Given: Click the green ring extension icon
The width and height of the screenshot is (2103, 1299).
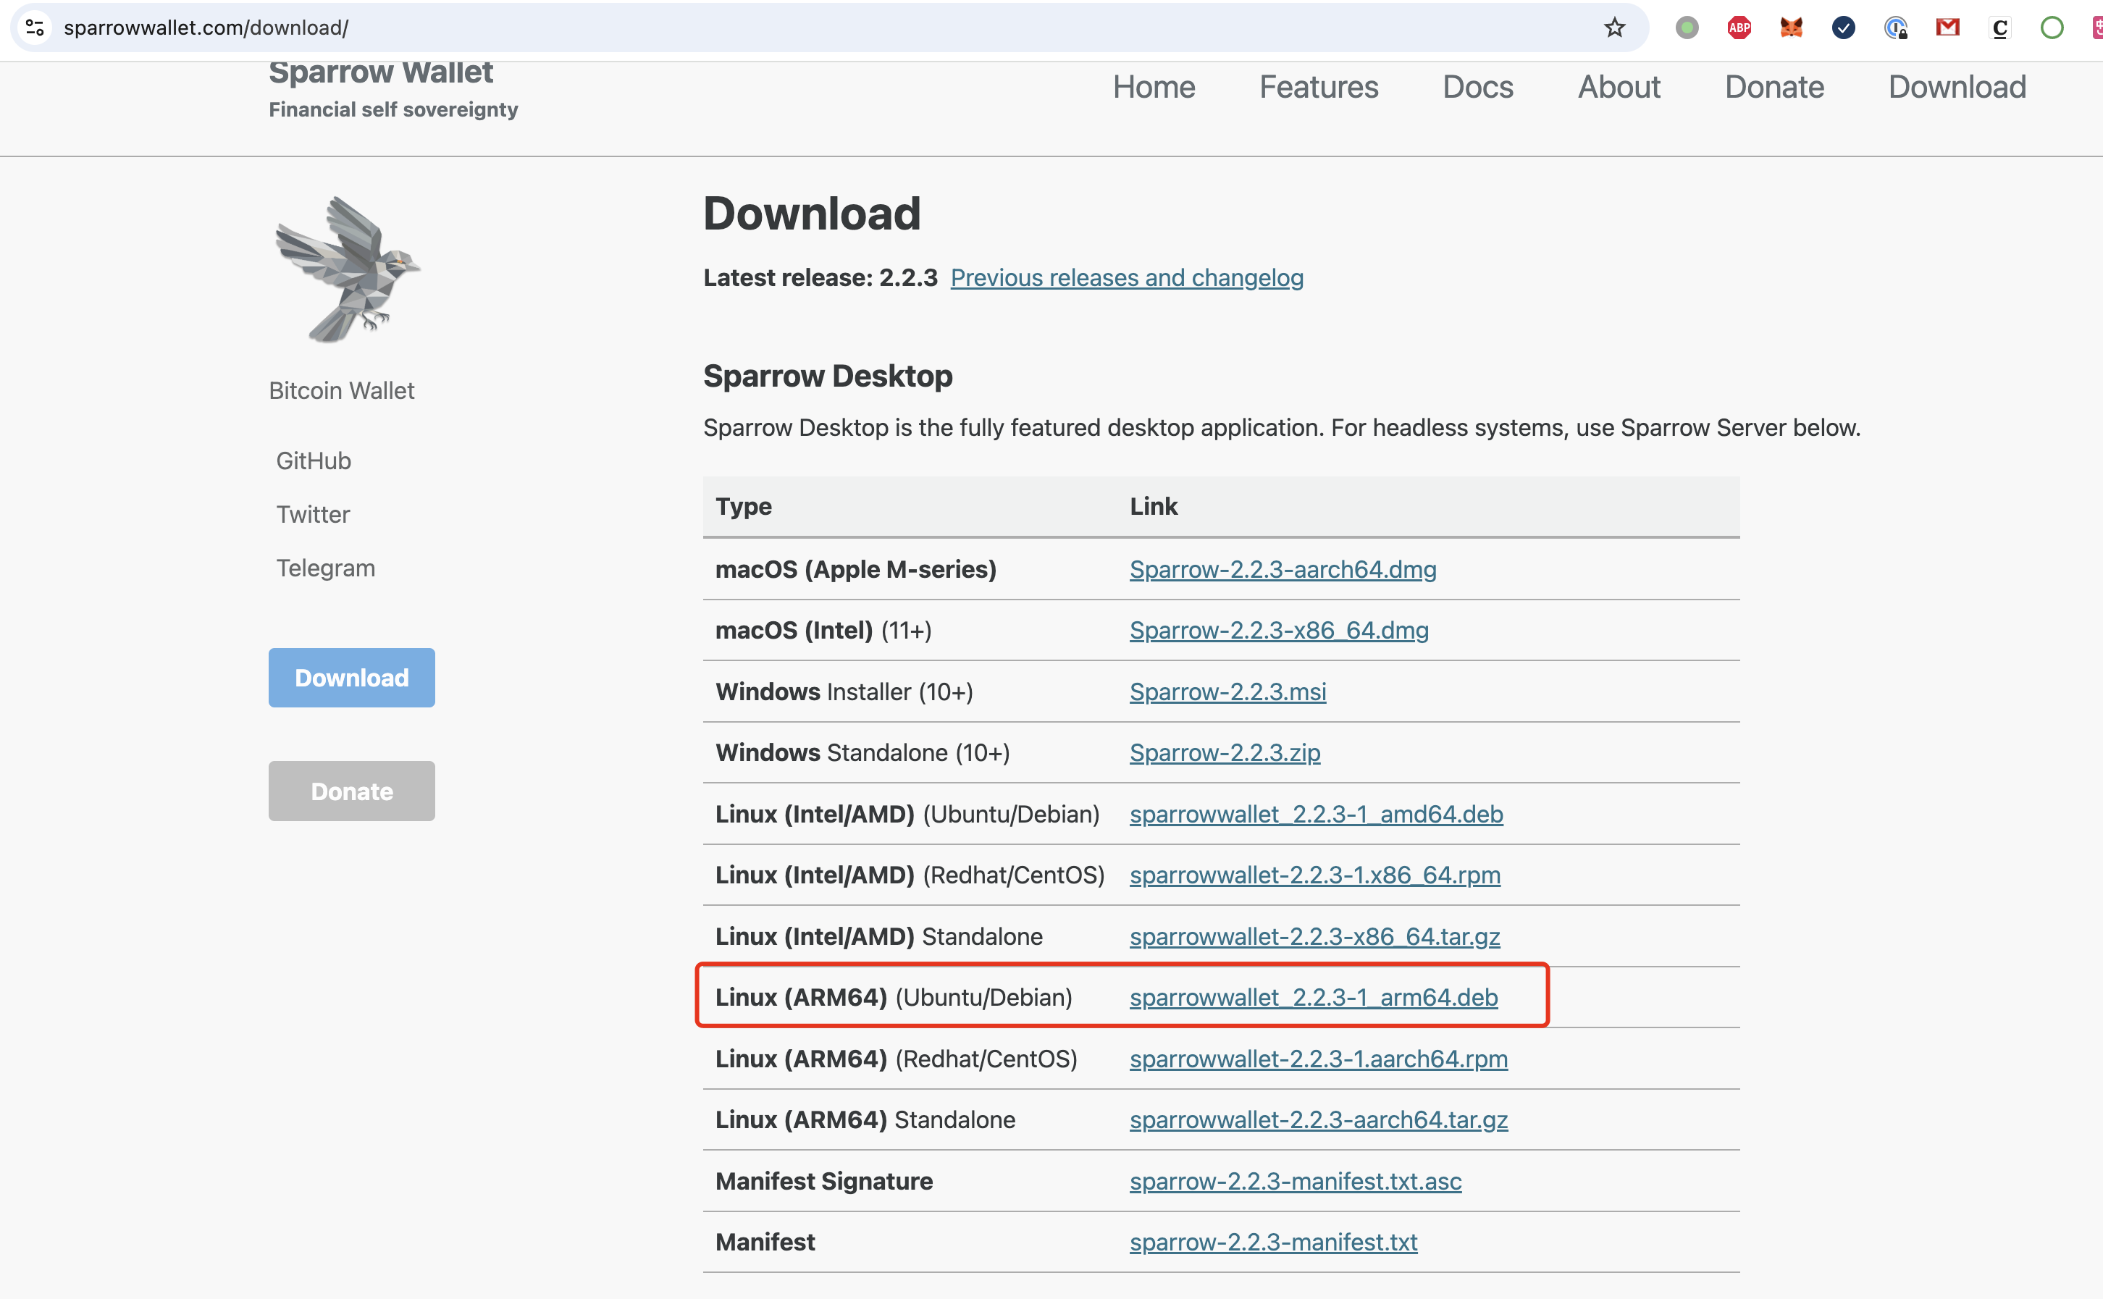Looking at the screenshot, I should pos(2052,28).
